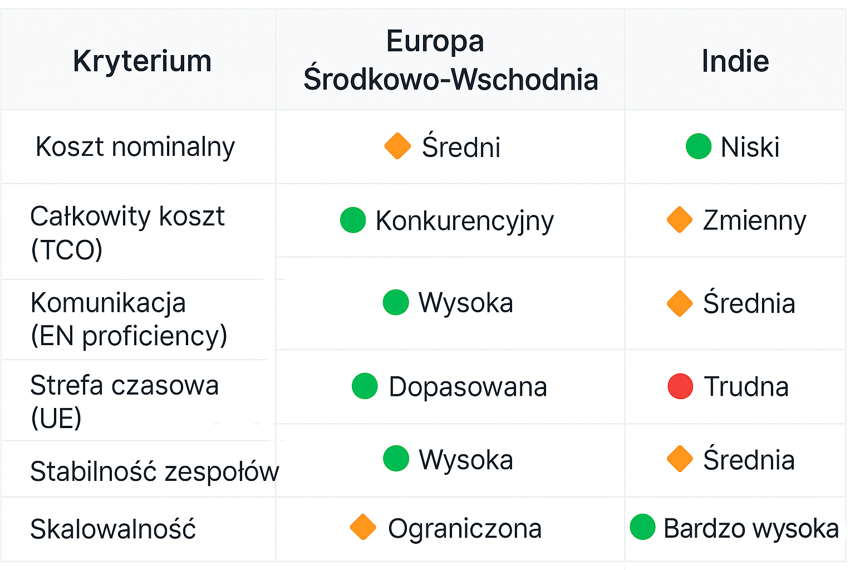Click the Strefa czasowa (UE) label
Image resolution: width=855 pixels, height=570 pixels.
click(124, 401)
